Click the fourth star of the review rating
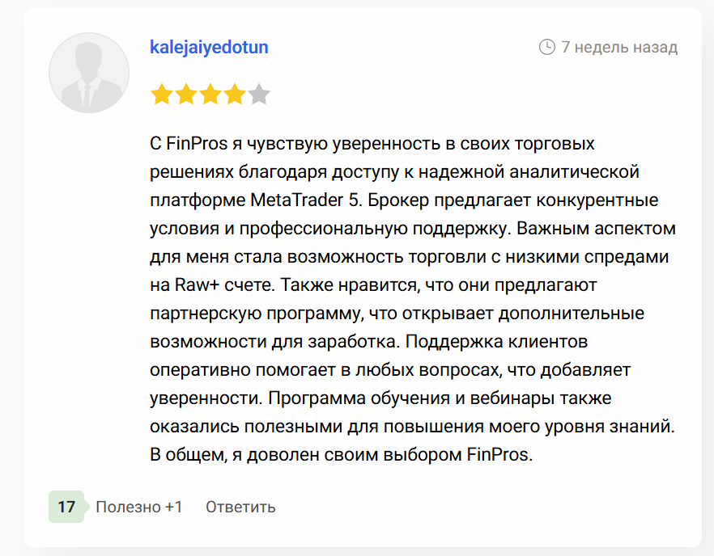714x556 pixels. click(235, 94)
